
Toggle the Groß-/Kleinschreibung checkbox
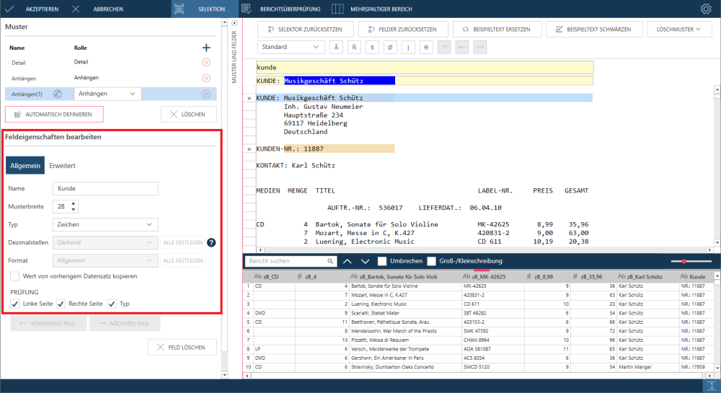(432, 261)
